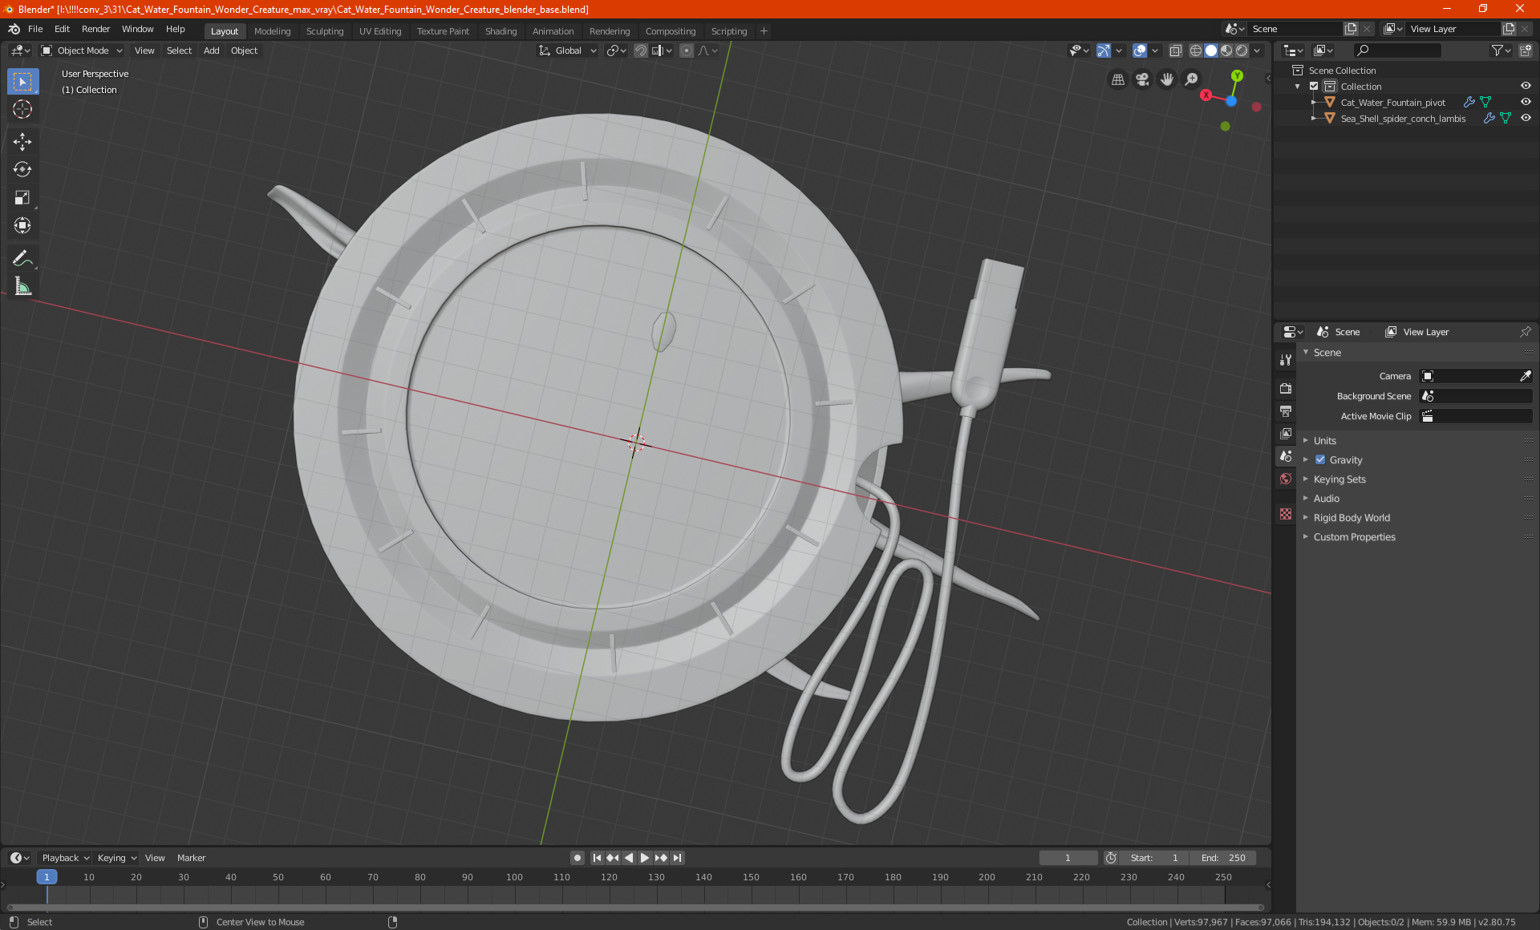Select the Annotate pencil tool
Image resolution: width=1540 pixels, height=930 pixels.
coord(22,258)
